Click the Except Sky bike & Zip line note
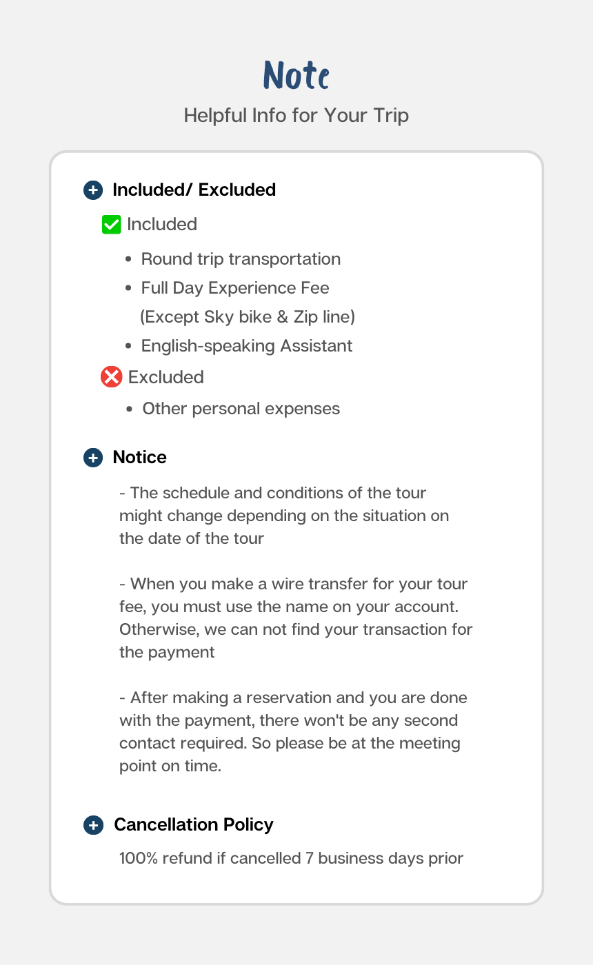 tap(248, 317)
